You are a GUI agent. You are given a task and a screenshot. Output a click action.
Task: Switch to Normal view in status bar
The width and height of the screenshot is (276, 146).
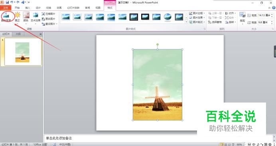tap(222, 144)
